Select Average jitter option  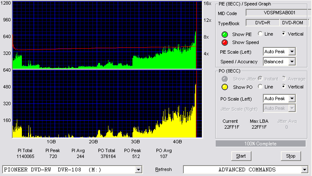(283, 78)
